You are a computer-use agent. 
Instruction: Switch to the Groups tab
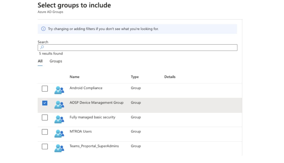point(56,61)
